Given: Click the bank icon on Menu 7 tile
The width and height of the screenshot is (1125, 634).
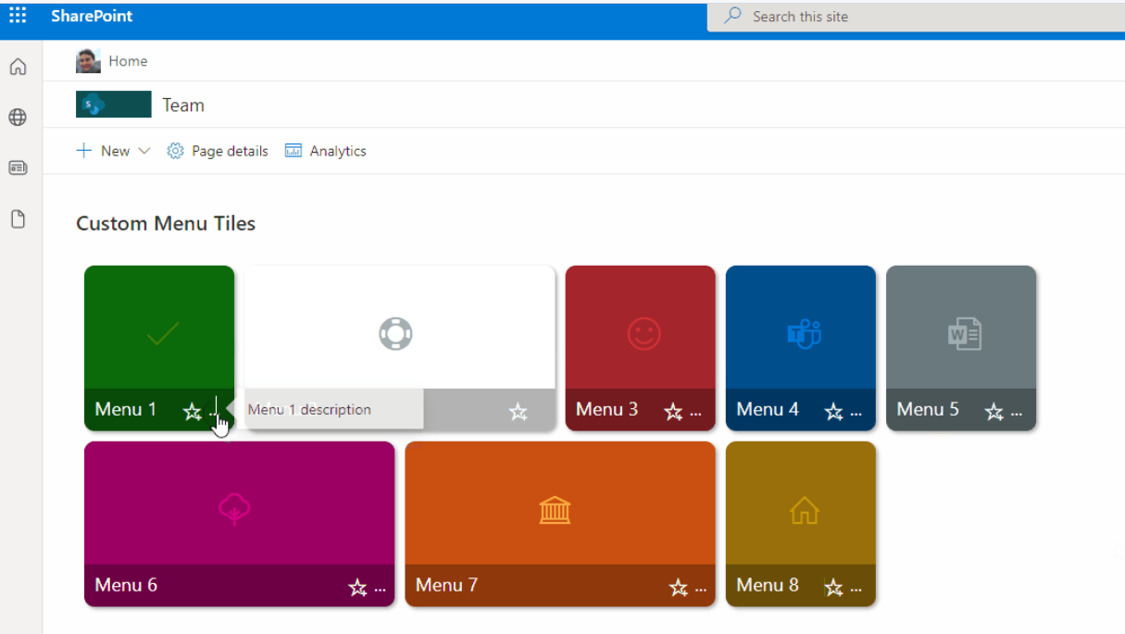Looking at the screenshot, I should (x=554, y=510).
